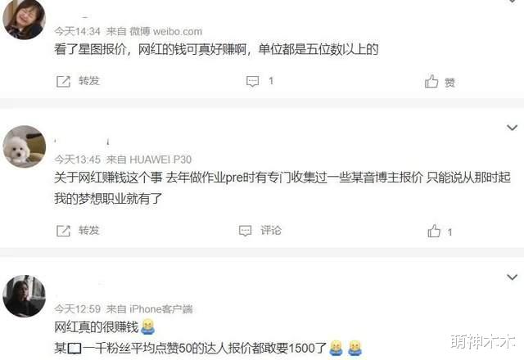Image resolution: width=524 pixels, height=360 pixels.
Task: Open comments icon on the 14:34 post
Action: point(253,81)
